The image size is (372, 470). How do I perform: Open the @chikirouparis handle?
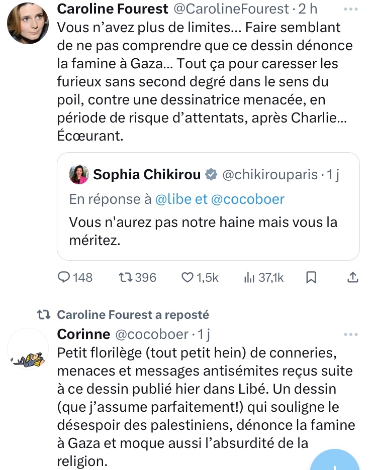pos(269,174)
